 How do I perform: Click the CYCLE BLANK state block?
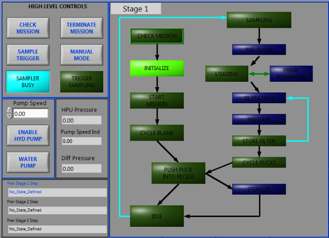157,133
